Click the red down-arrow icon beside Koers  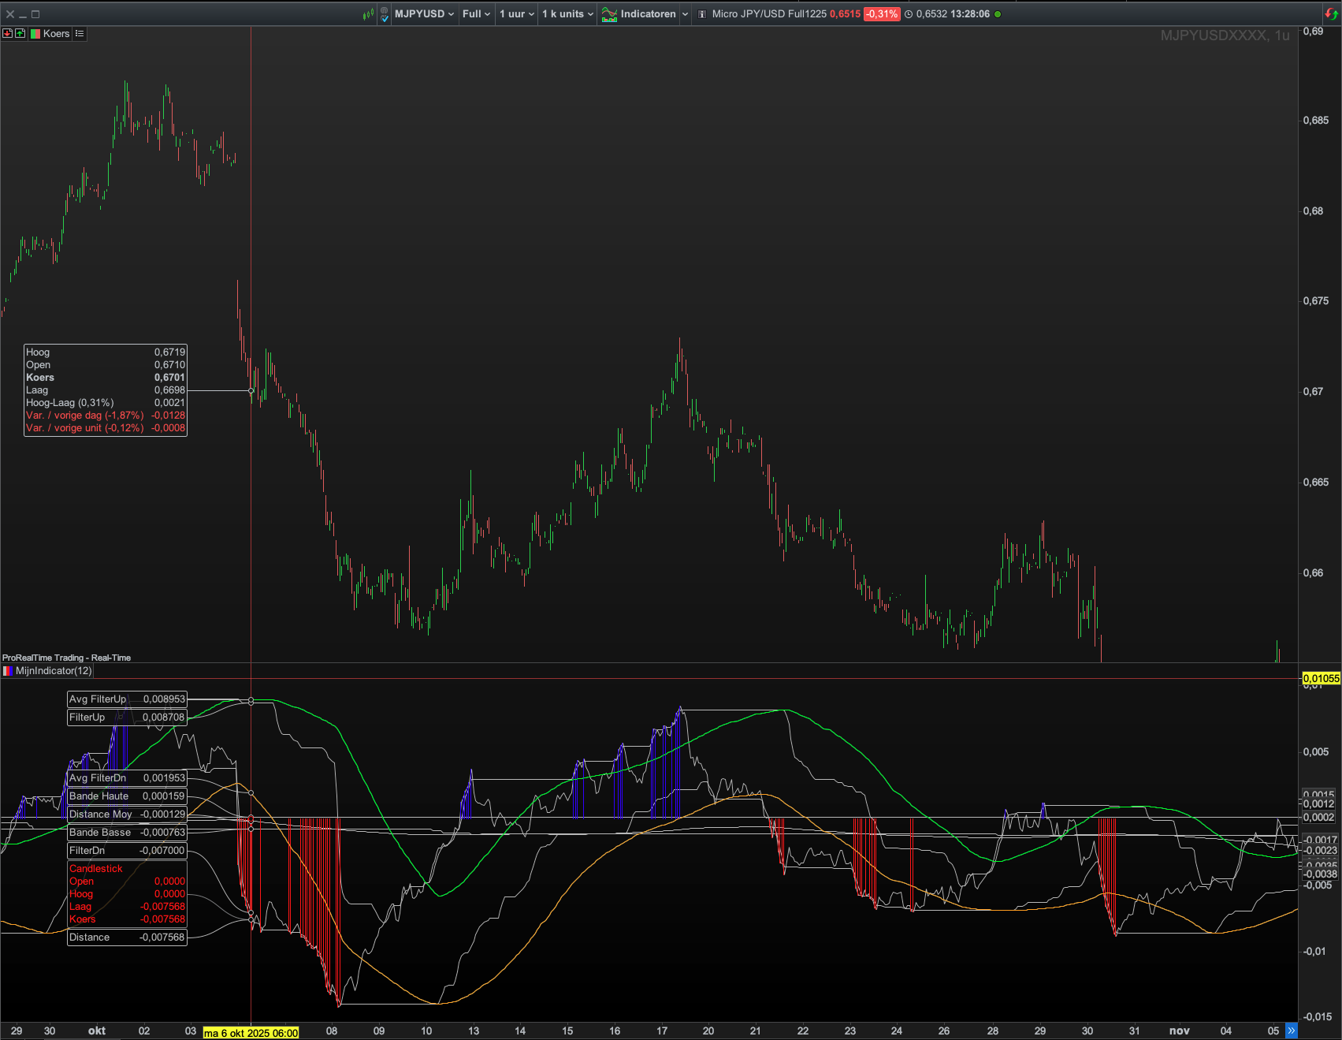point(8,34)
